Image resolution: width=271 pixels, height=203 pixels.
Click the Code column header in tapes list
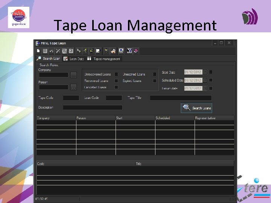(86, 164)
